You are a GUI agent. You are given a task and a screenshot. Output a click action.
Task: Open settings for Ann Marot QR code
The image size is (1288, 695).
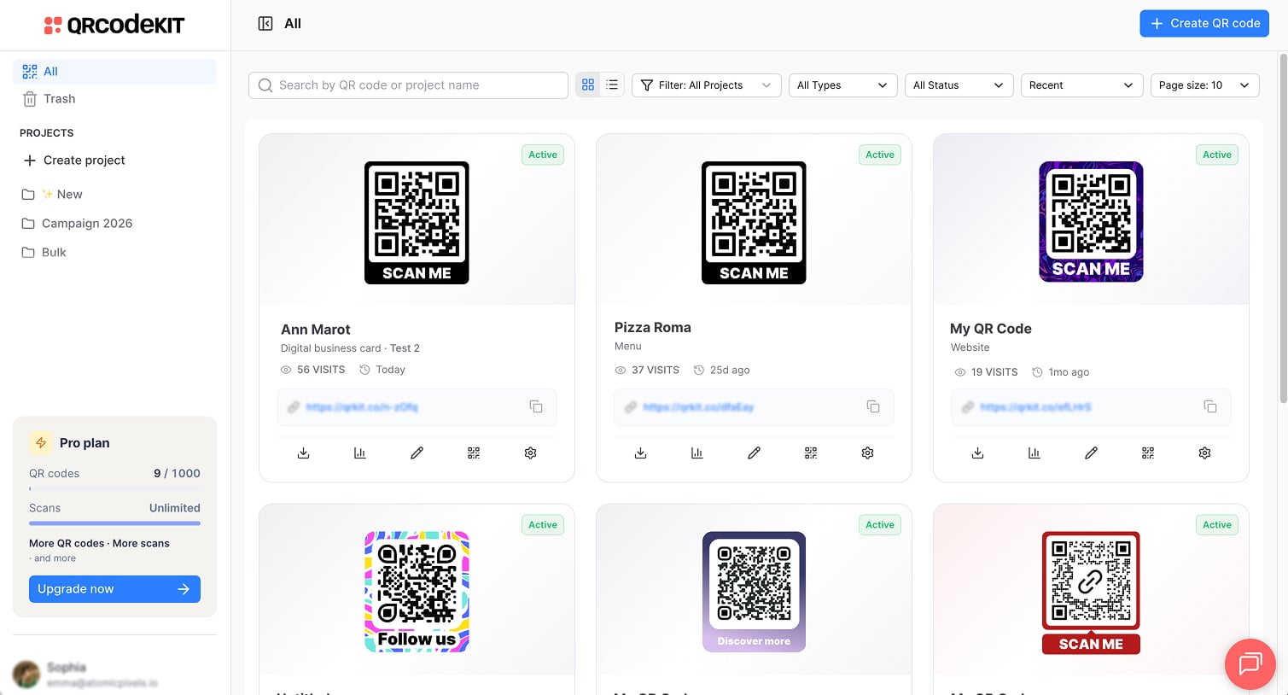pyautogui.click(x=530, y=453)
